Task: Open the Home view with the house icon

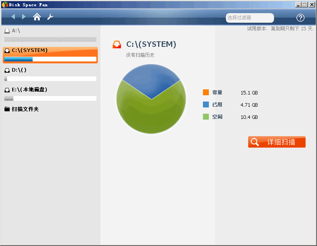Action: [x=37, y=17]
